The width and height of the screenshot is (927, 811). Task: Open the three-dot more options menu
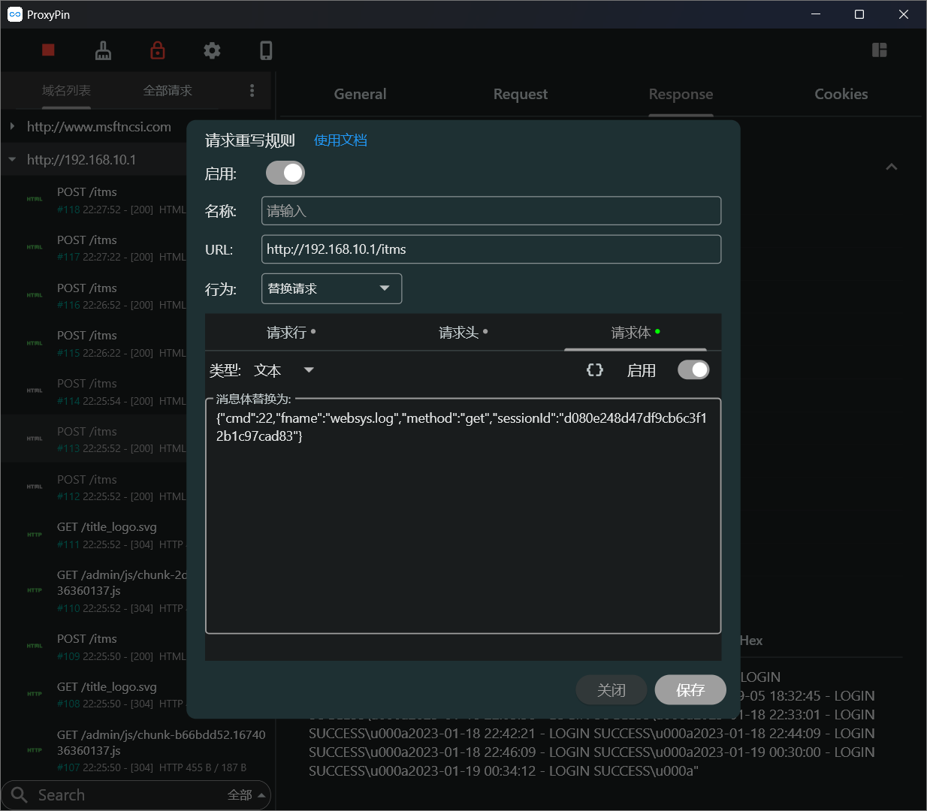click(x=252, y=91)
